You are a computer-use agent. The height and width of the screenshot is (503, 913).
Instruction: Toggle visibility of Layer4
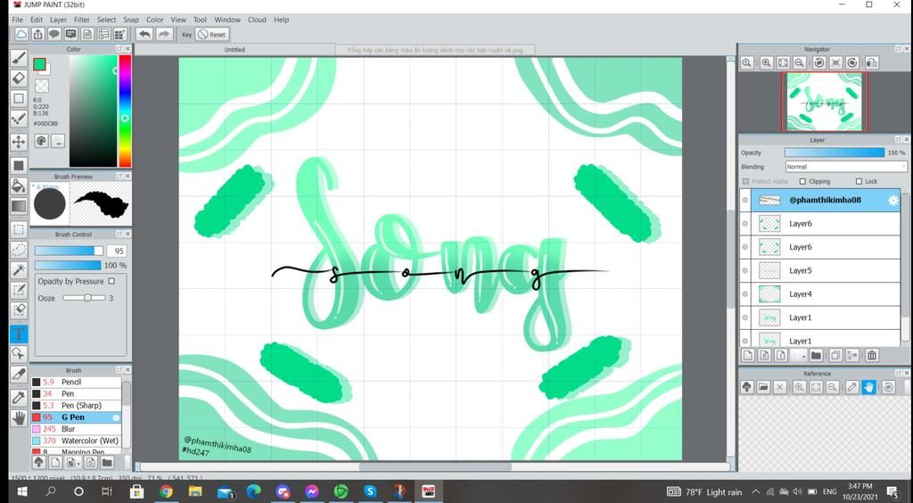pyautogui.click(x=745, y=294)
